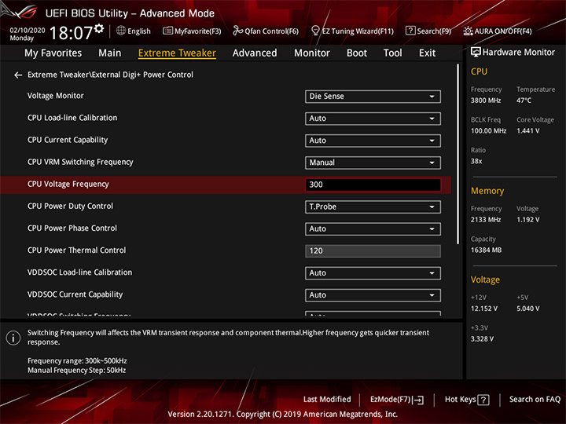This screenshot has width=566, height=424.
Task: Open the Voltage Monitor dropdown
Action: point(373,97)
